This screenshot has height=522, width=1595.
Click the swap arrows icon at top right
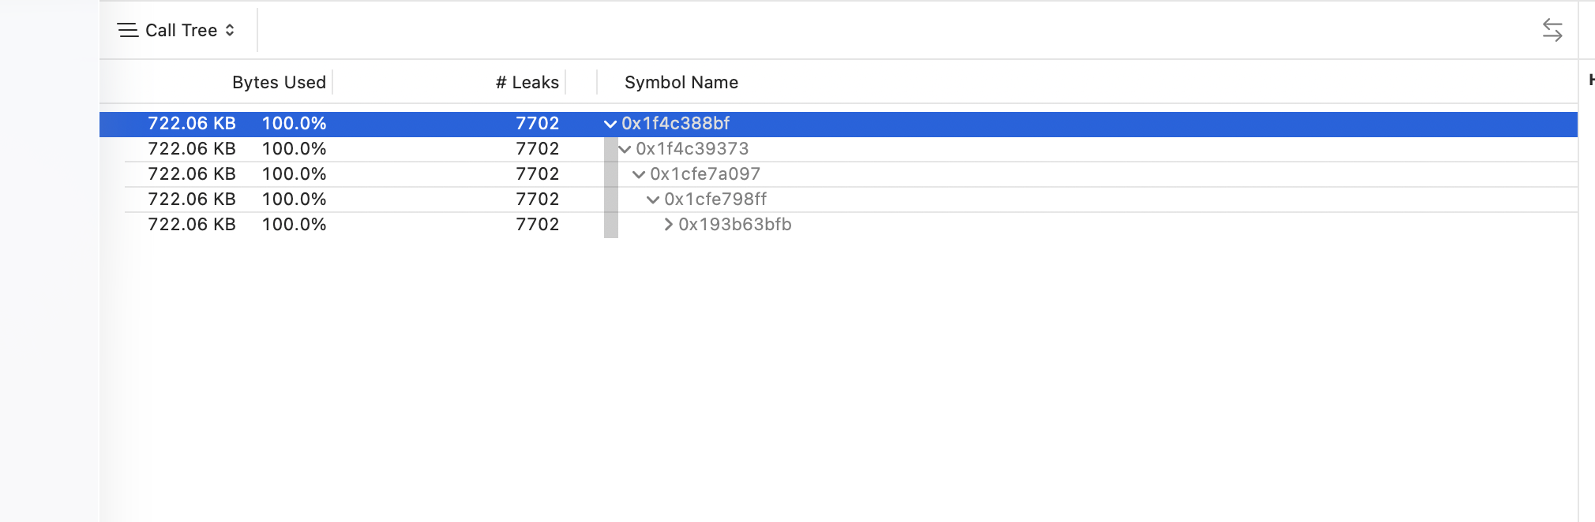pyautogui.click(x=1552, y=30)
